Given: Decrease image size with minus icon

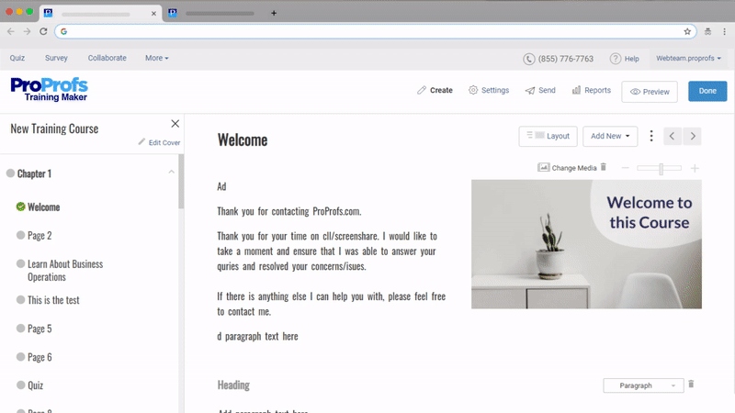Looking at the screenshot, I should [x=625, y=168].
